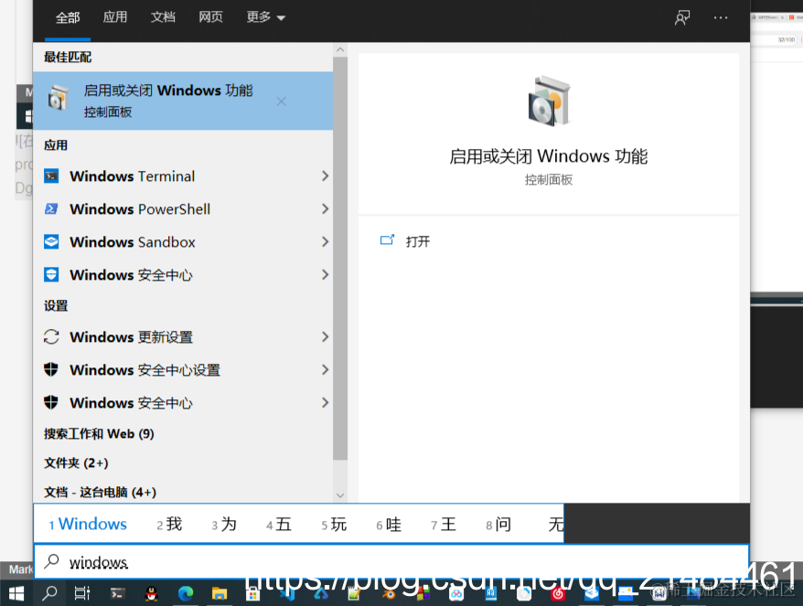Screen dimensions: 803x606
Task: Open Windows Terminal from search results
Action: point(137,175)
